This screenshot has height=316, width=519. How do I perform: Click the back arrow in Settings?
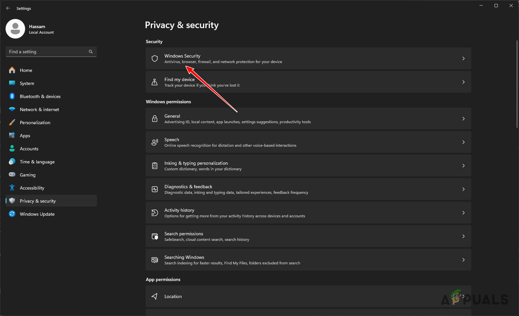coord(8,8)
